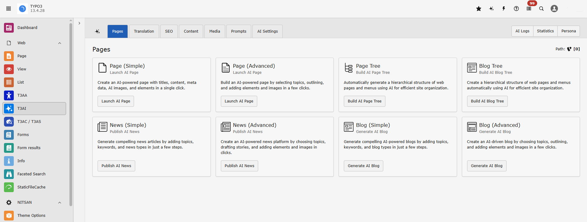Open the T3AA accessibility icon
587x222 pixels.
(x=9, y=95)
